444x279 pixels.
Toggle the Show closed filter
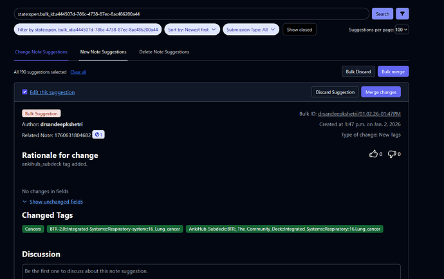299,30
